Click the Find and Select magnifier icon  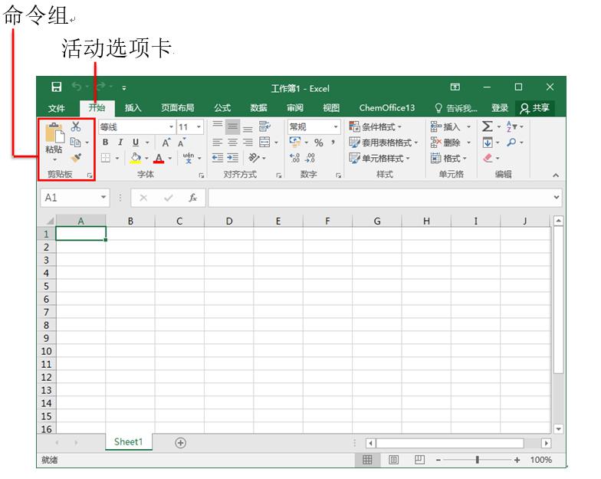pos(511,143)
